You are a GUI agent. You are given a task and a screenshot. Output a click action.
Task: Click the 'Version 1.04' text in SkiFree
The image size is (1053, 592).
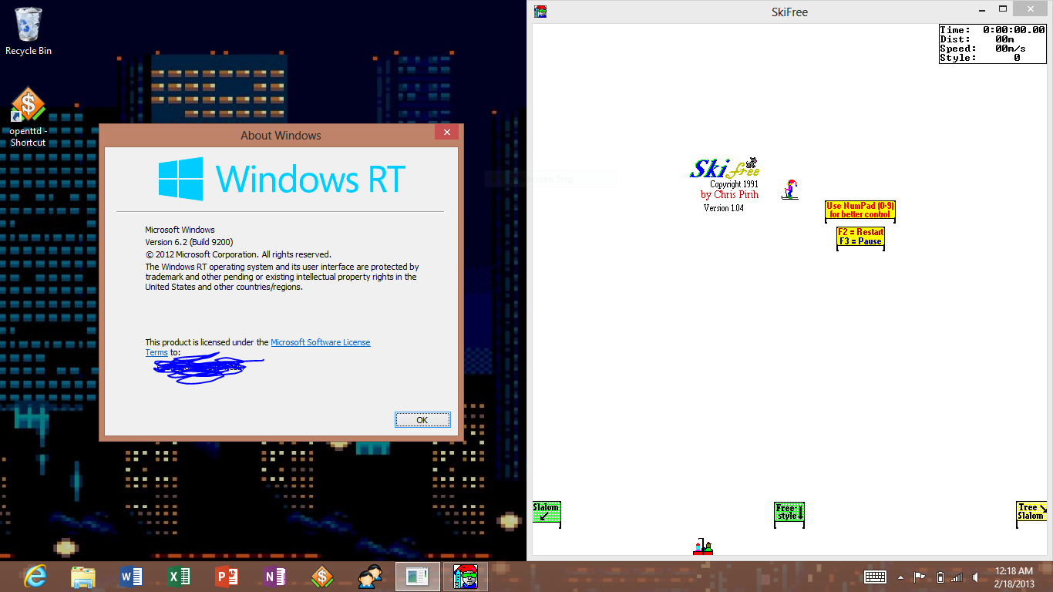tap(724, 208)
